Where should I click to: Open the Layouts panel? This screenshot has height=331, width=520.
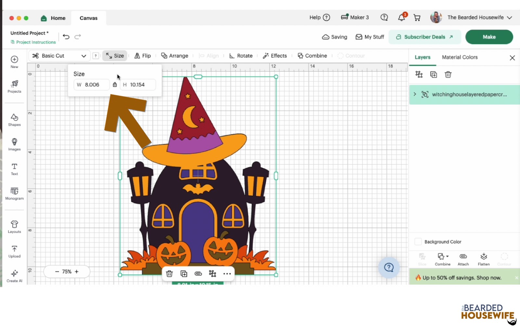pyautogui.click(x=14, y=227)
